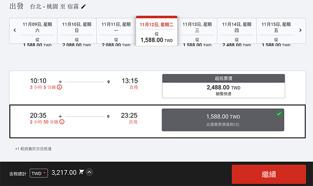Show later dates with the right arrow
The height and width of the screenshot is (186, 313).
point(300,30)
